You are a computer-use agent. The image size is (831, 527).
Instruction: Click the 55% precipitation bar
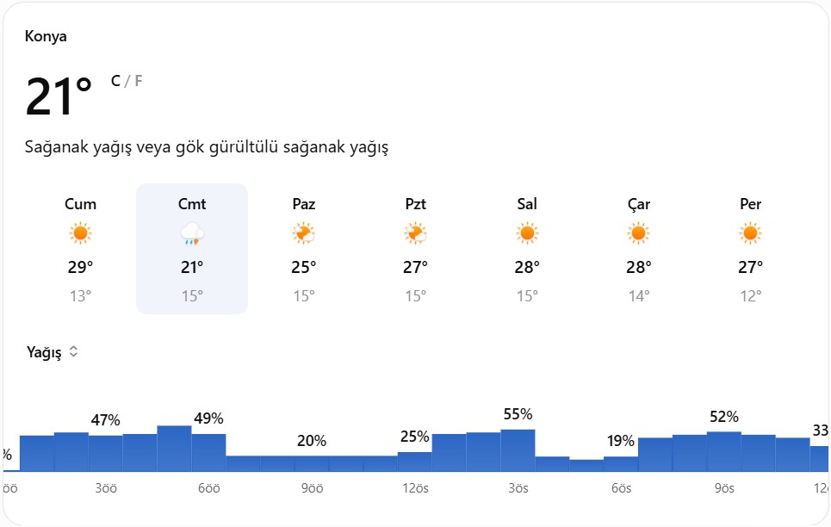(x=518, y=450)
